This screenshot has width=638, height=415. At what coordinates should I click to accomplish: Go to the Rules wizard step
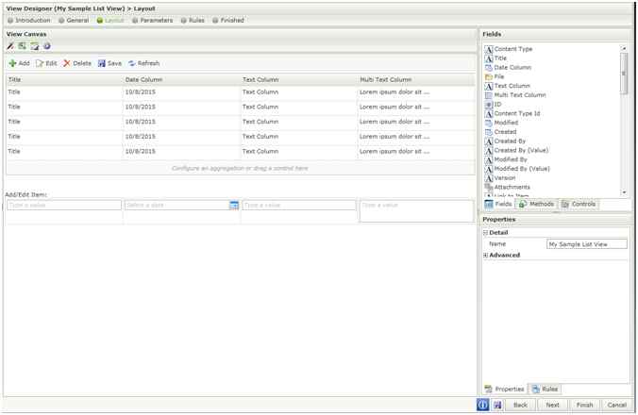(x=193, y=21)
